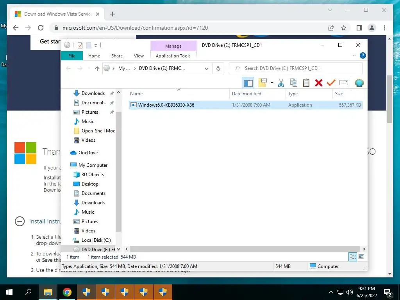Click horizontal scrollbar right arrow

pyautogui.click(x=364, y=249)
